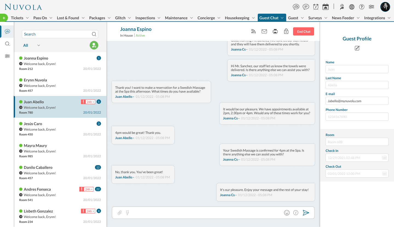Open the Pass On menu

point(43,18)
